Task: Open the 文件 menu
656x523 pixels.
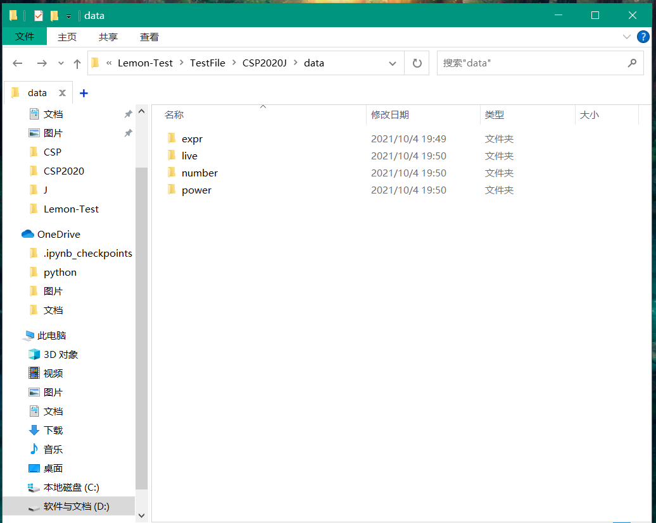Action: click(25, 37)
